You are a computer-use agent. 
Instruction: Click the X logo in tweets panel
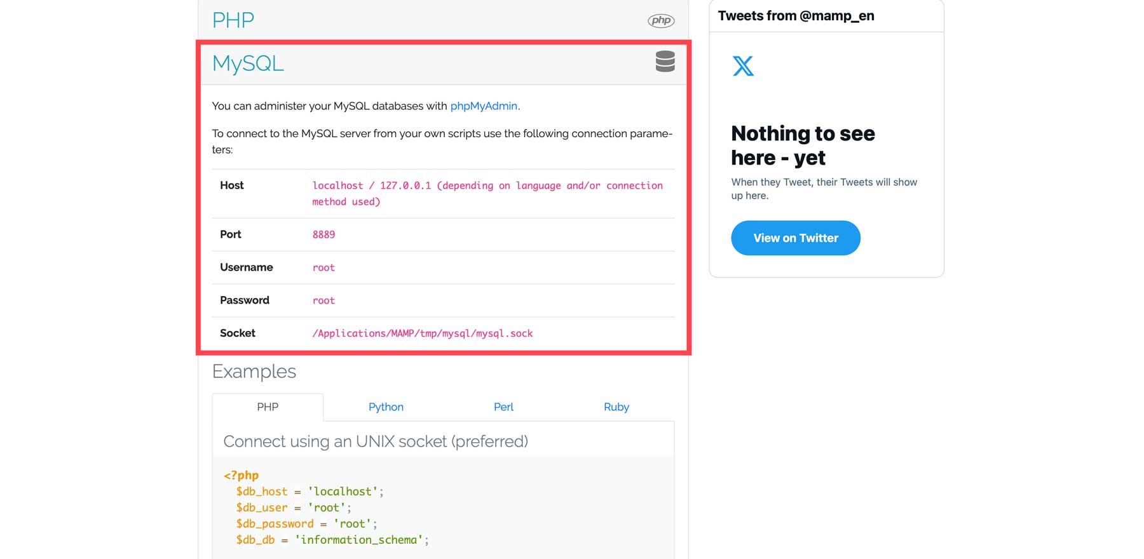click(x=743, y=66)
